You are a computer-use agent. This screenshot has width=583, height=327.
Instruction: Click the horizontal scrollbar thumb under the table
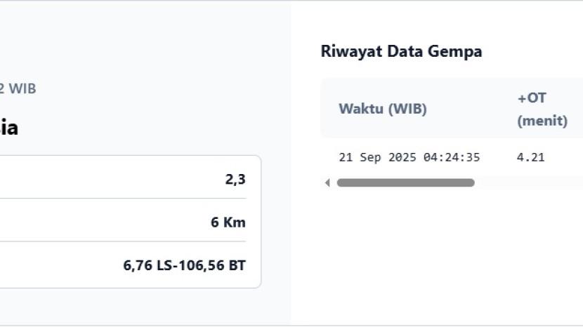coord(405,183)
